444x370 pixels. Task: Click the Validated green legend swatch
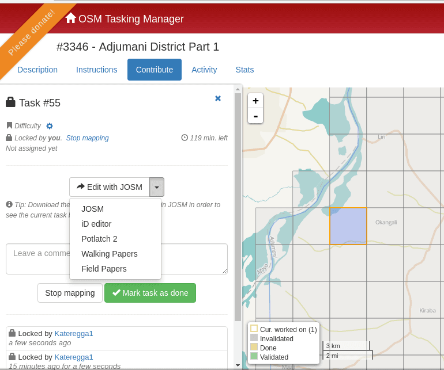click(254, 356)
